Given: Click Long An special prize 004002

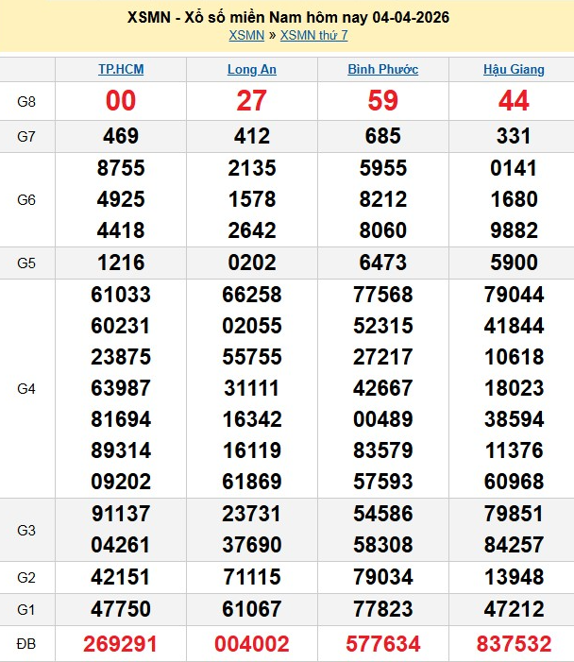Looking at the screenshot, I should tap(252, 644).
